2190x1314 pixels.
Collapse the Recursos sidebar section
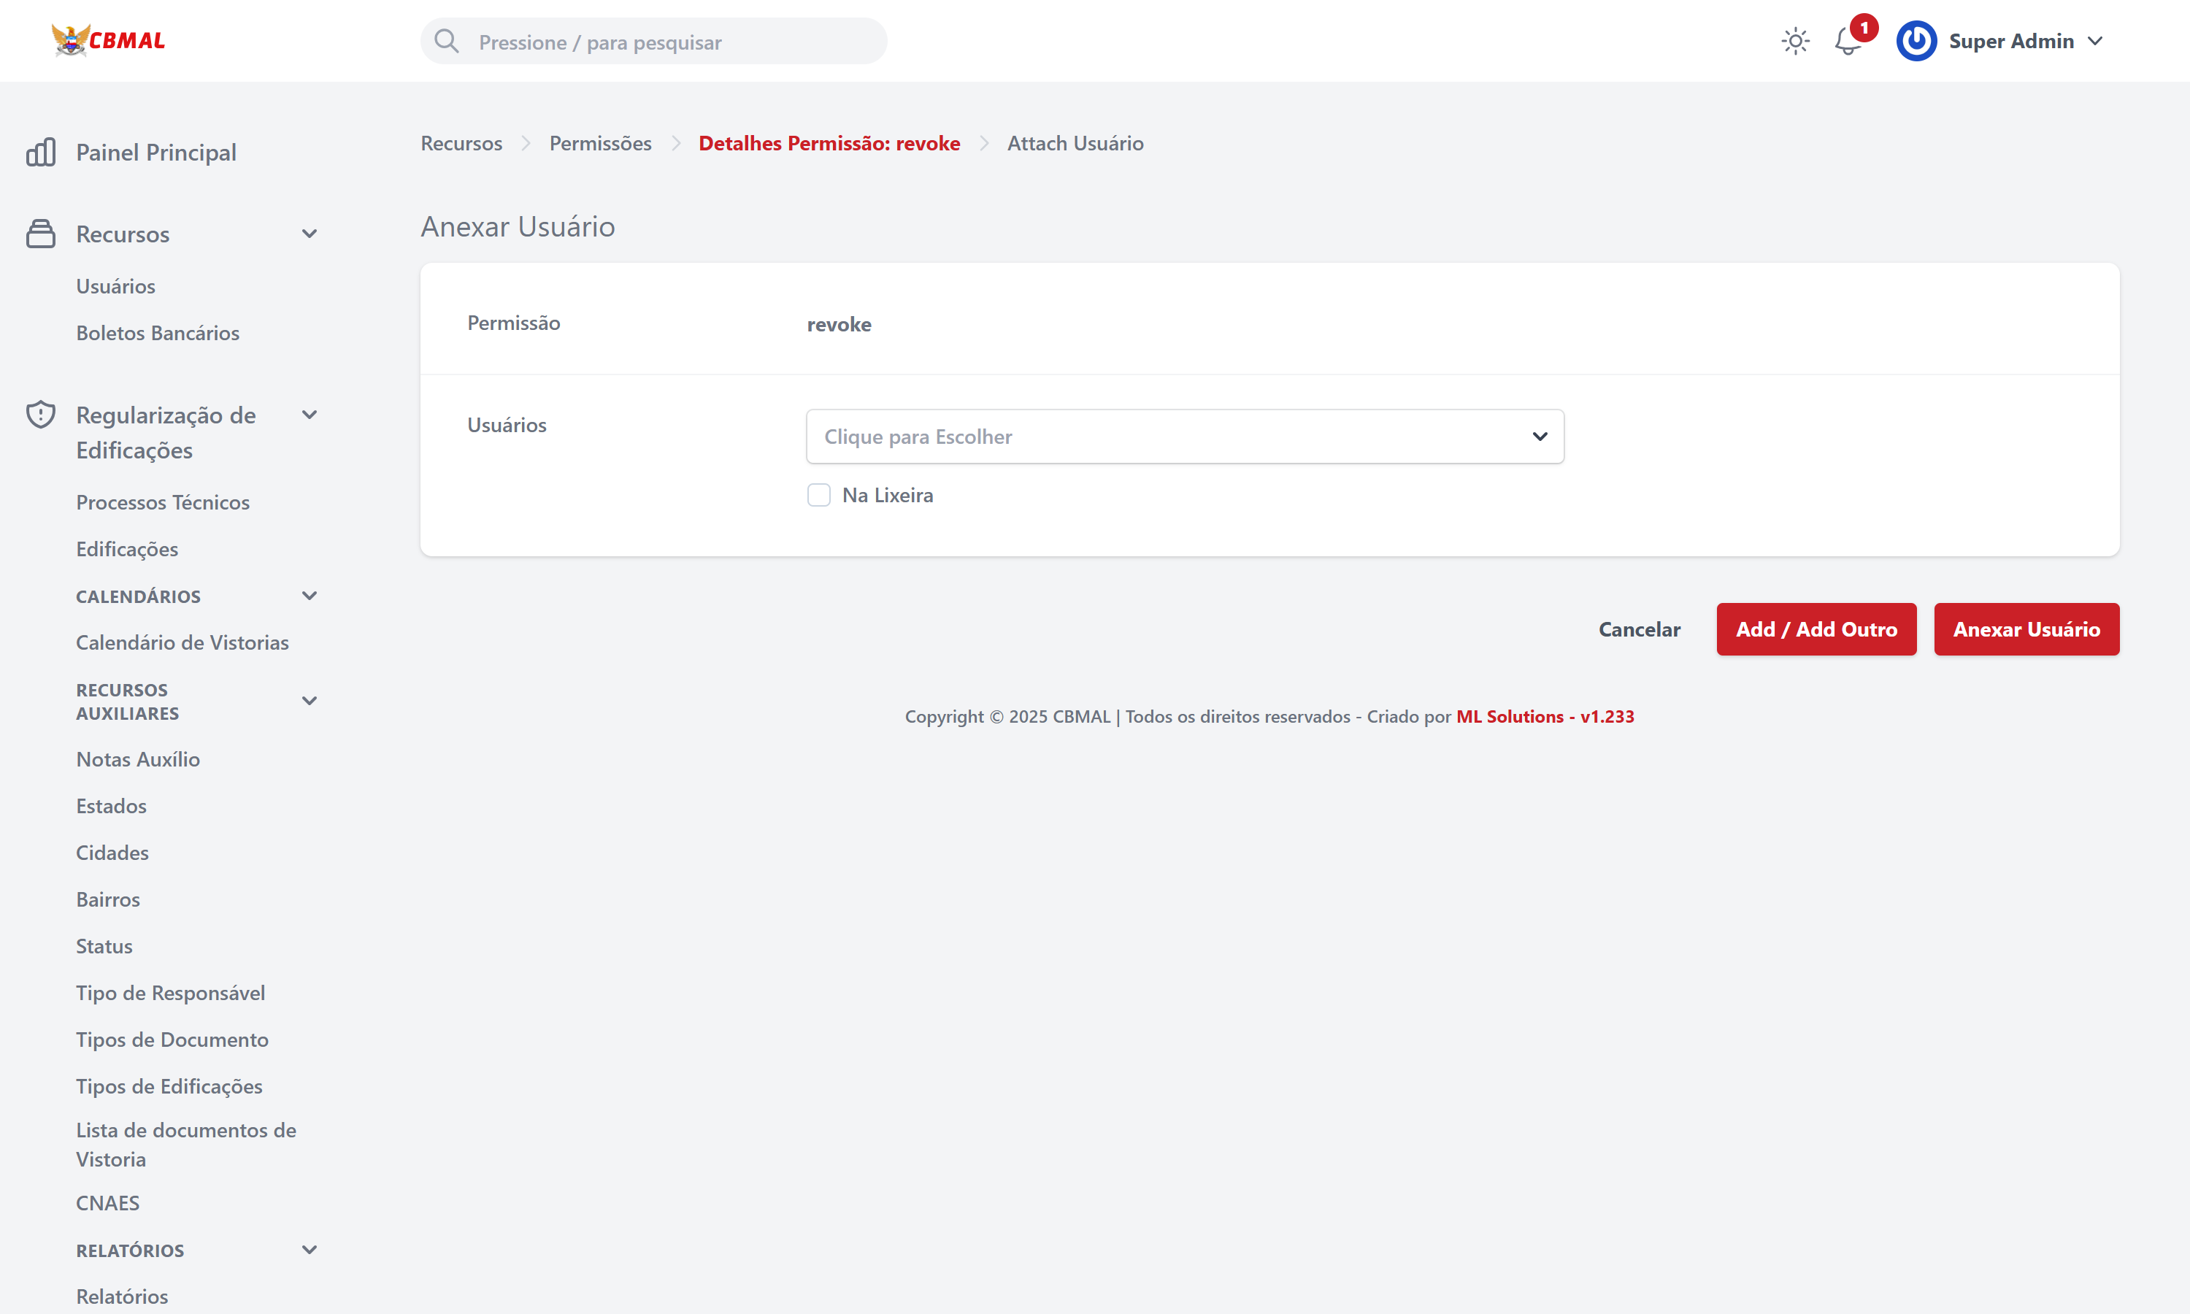tap(309, 234)
